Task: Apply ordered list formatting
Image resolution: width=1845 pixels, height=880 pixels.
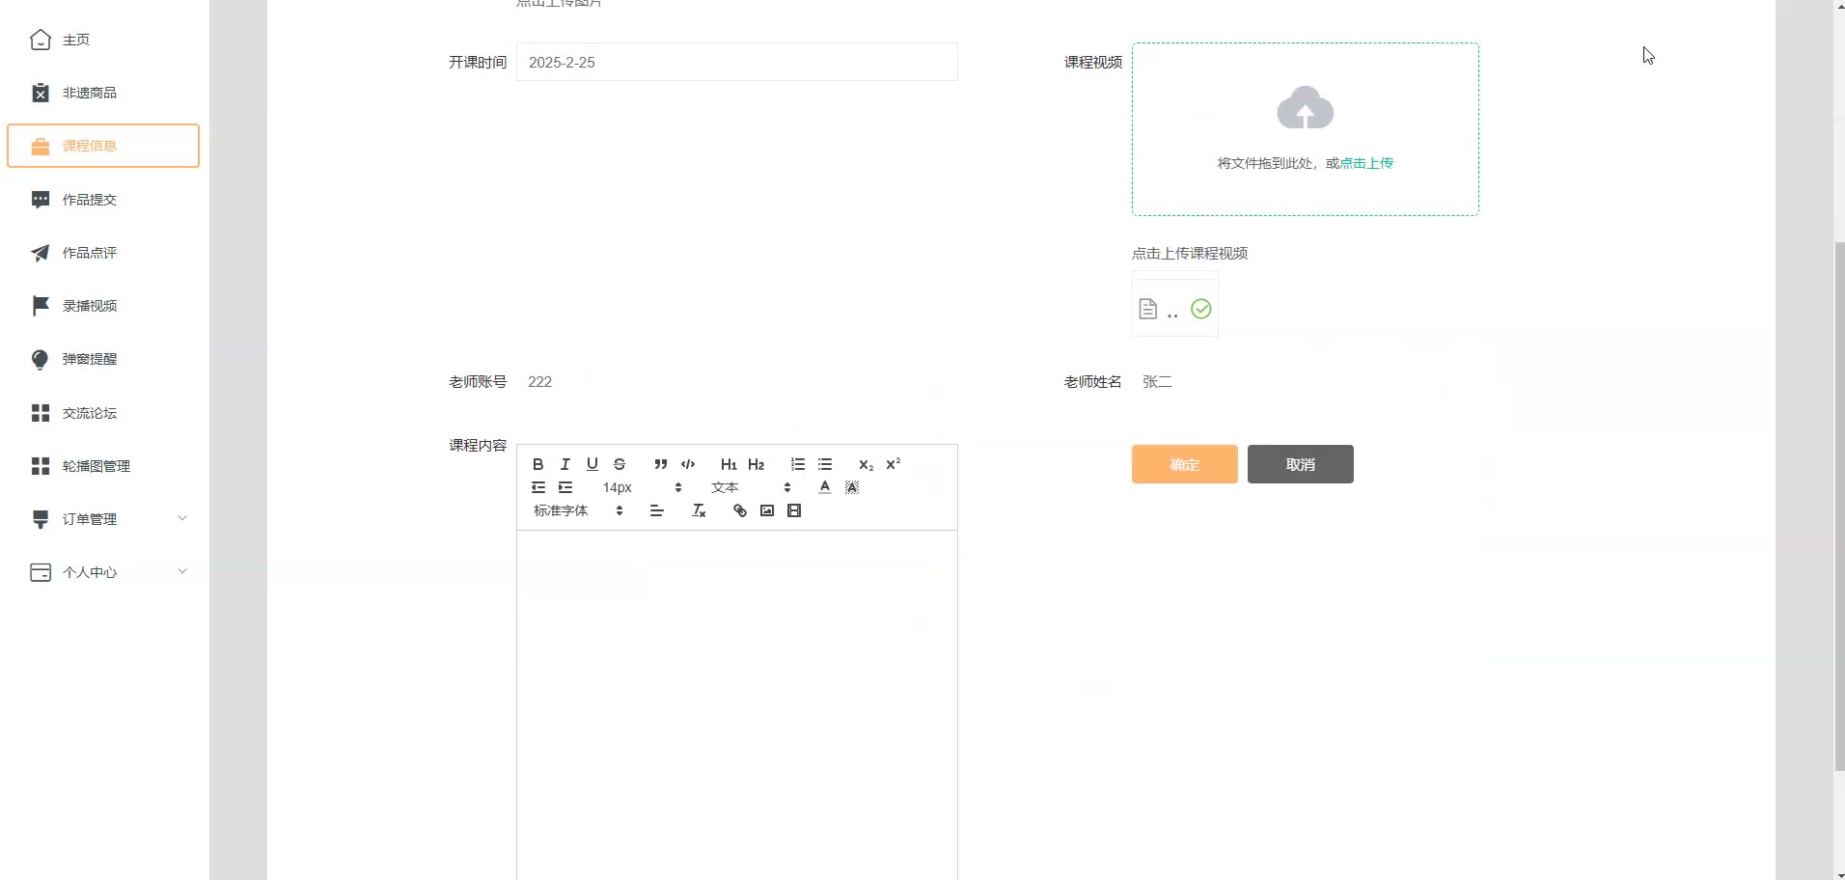Action: (x=798, y=464)
